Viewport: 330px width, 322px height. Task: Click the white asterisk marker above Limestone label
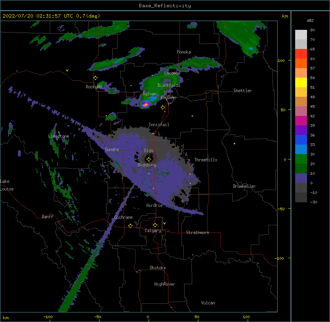point(59,132)
